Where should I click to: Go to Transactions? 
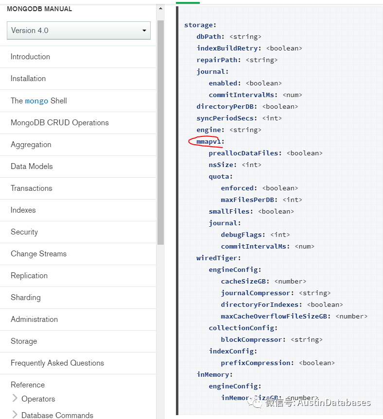pos(31,188)
